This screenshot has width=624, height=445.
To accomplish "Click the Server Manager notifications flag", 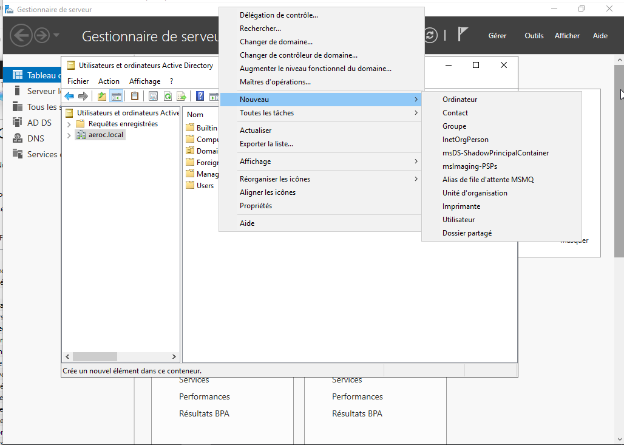I will tap(463, 35).
